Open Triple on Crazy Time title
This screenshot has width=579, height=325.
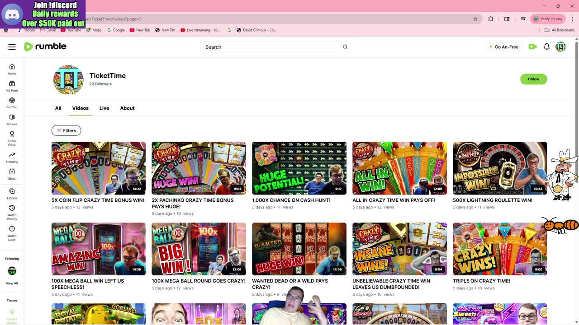click(481, 281)
